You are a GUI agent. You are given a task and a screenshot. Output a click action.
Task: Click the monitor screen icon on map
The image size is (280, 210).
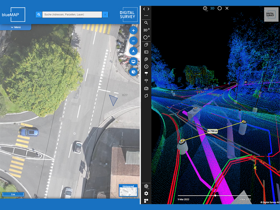point(133,61)
